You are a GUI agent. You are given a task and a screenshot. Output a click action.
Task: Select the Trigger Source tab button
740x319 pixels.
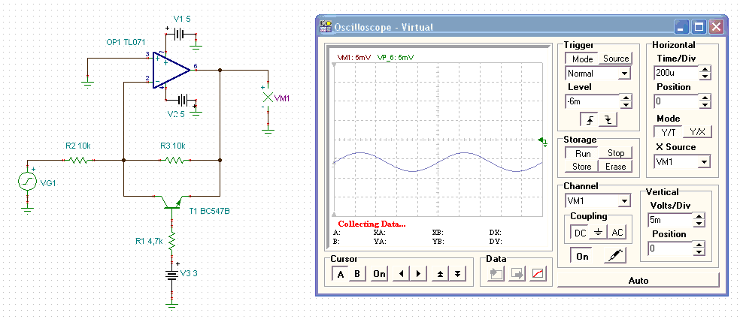point(616,59)
